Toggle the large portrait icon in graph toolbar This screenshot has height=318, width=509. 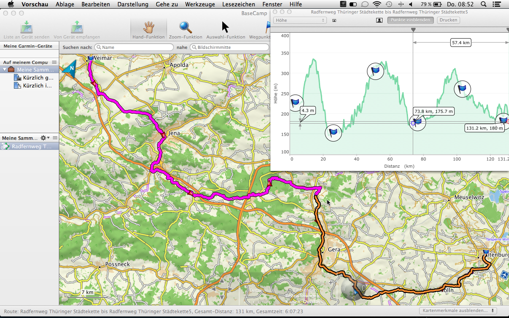(379, 20)
